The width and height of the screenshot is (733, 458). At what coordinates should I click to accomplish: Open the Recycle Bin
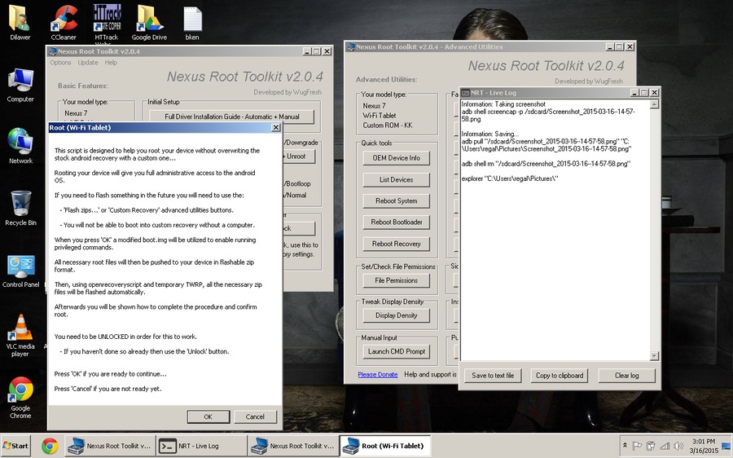(20, 208)
